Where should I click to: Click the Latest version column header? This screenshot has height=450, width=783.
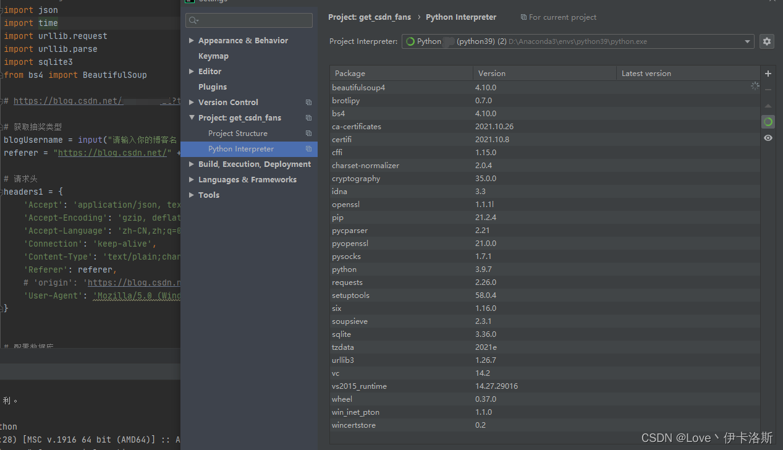[688, 73]
